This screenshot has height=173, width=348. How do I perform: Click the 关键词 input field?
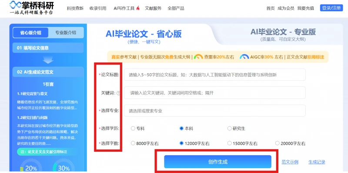coord(214,93)
